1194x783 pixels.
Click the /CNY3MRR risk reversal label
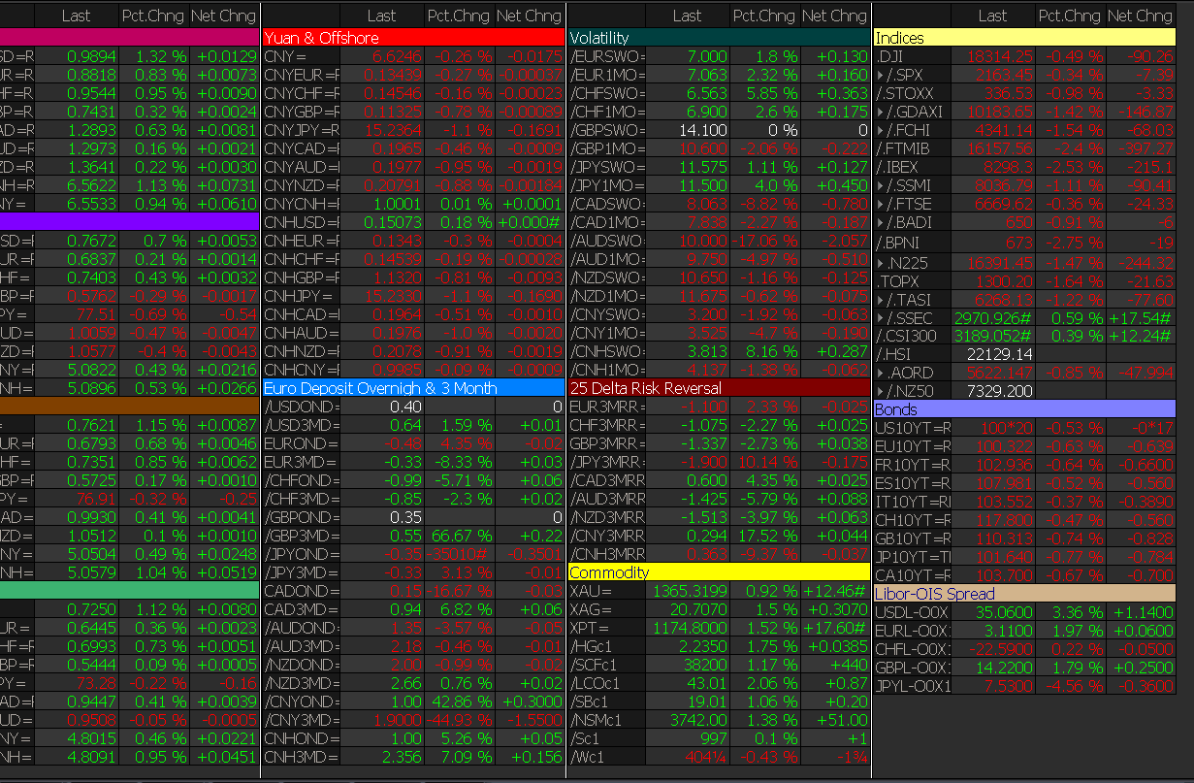(x=606, y=536)
